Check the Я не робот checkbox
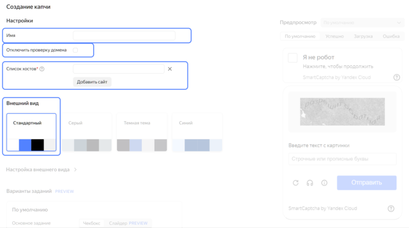This screenshot has width=409, height=228. coord(293,58)
